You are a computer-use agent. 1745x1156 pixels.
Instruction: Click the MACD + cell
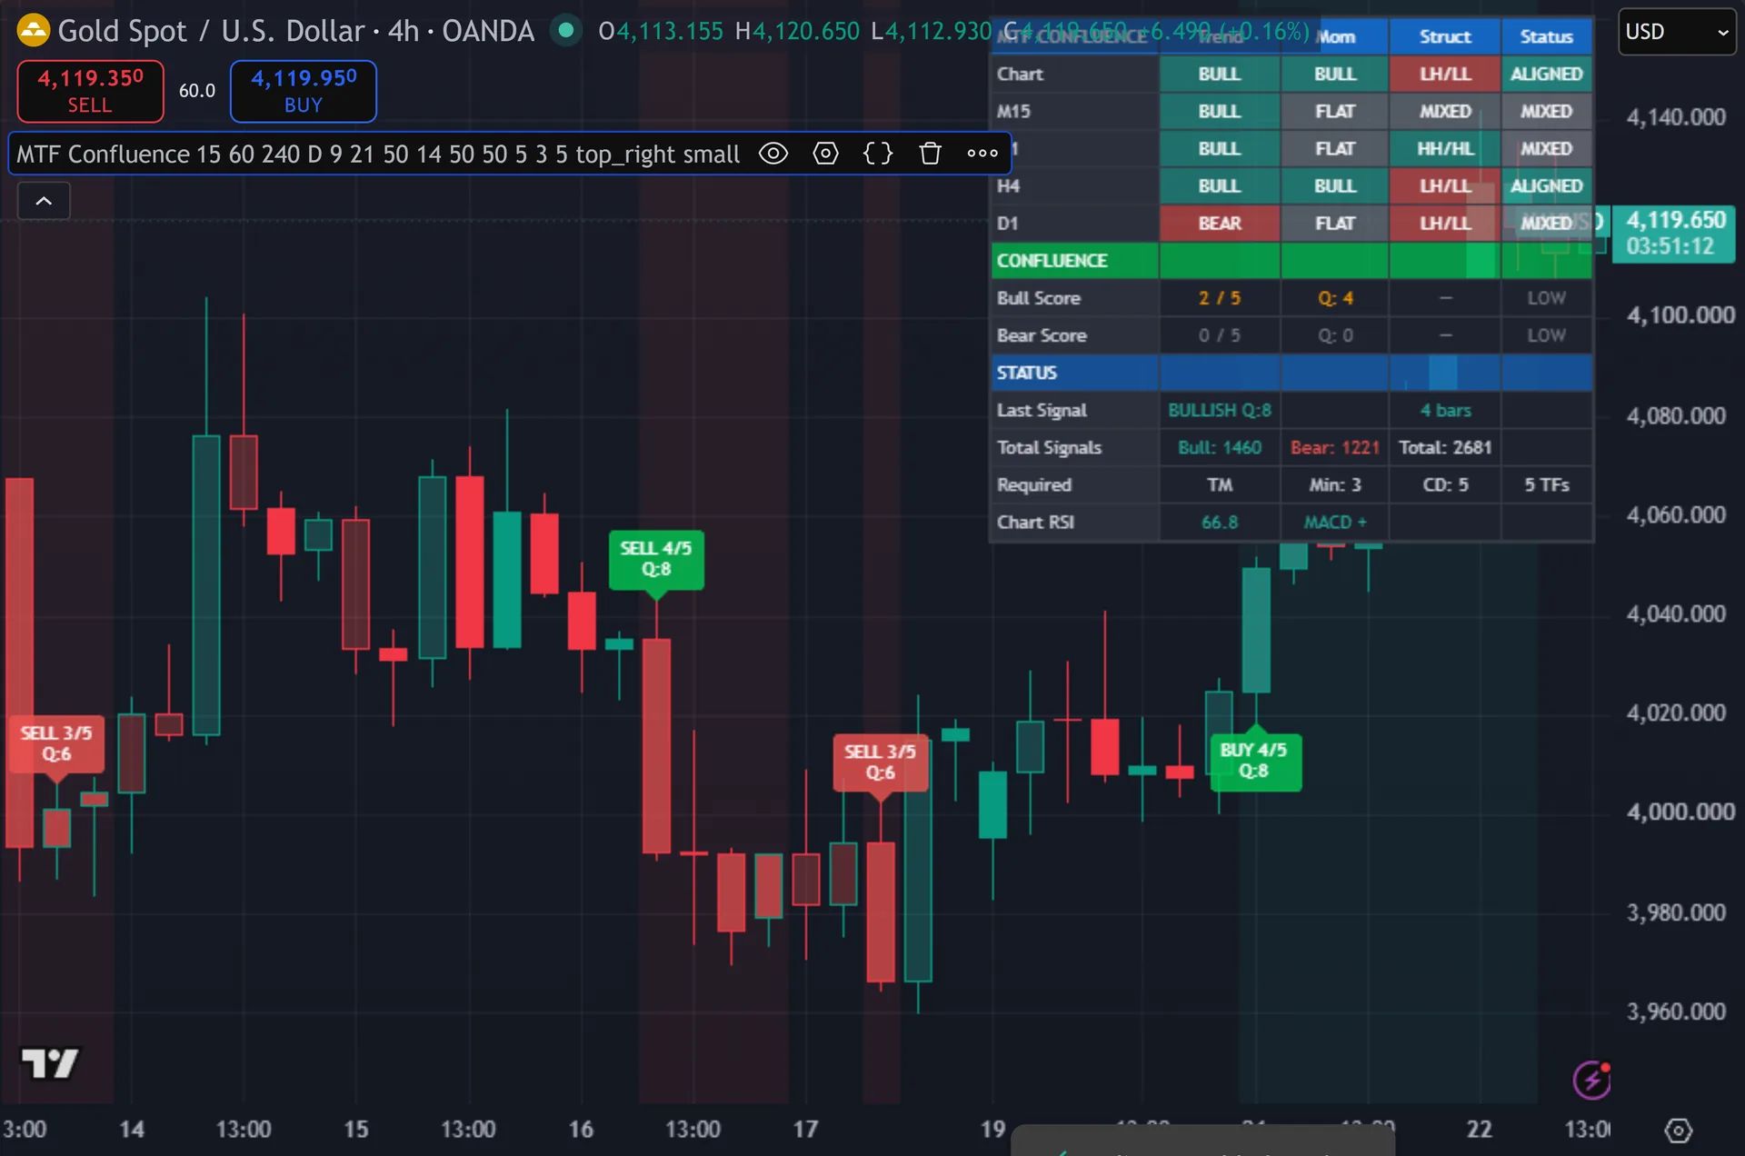pos(1334,522)
